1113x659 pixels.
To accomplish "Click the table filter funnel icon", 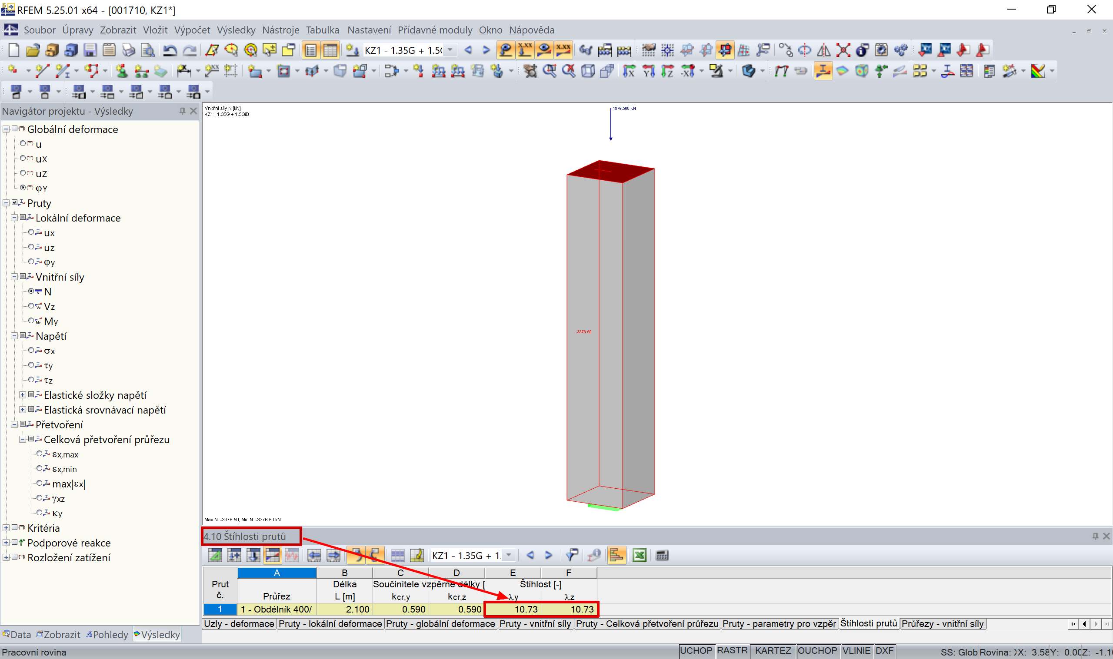I will pyautogui.click(x=572, y=555).
